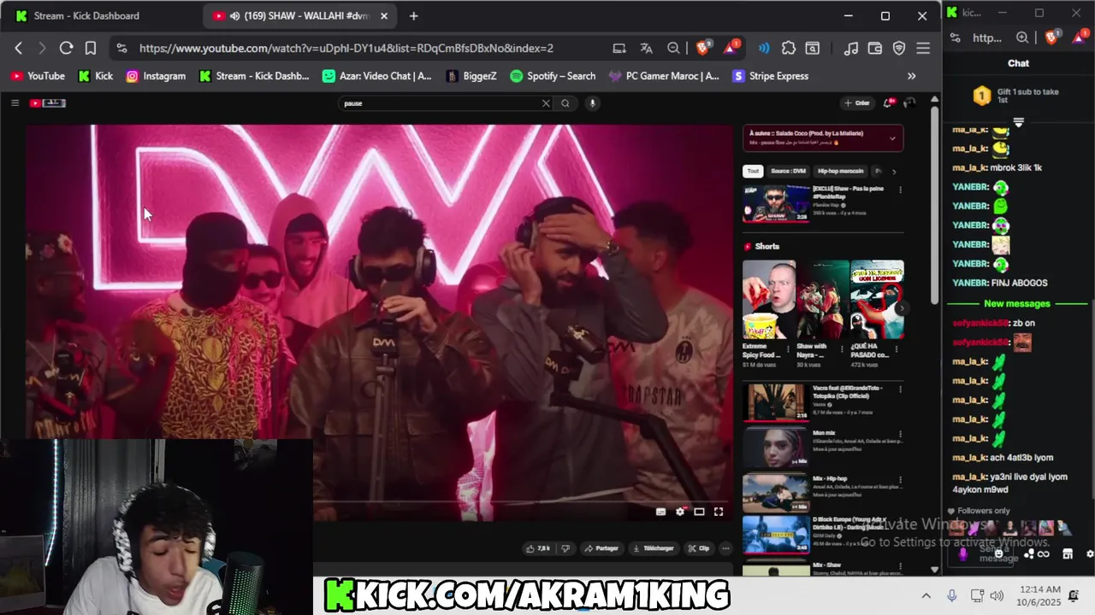Viewport: 1095px width, 615px height.
Task: Open the install app icon in address bar
Action: tap(619, 48)
